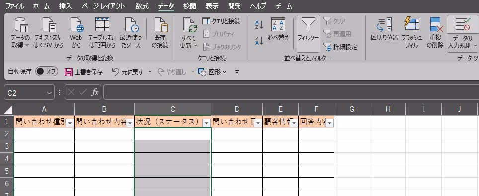
Task: Click the select all corner triangle
Action: click(8, 109)
